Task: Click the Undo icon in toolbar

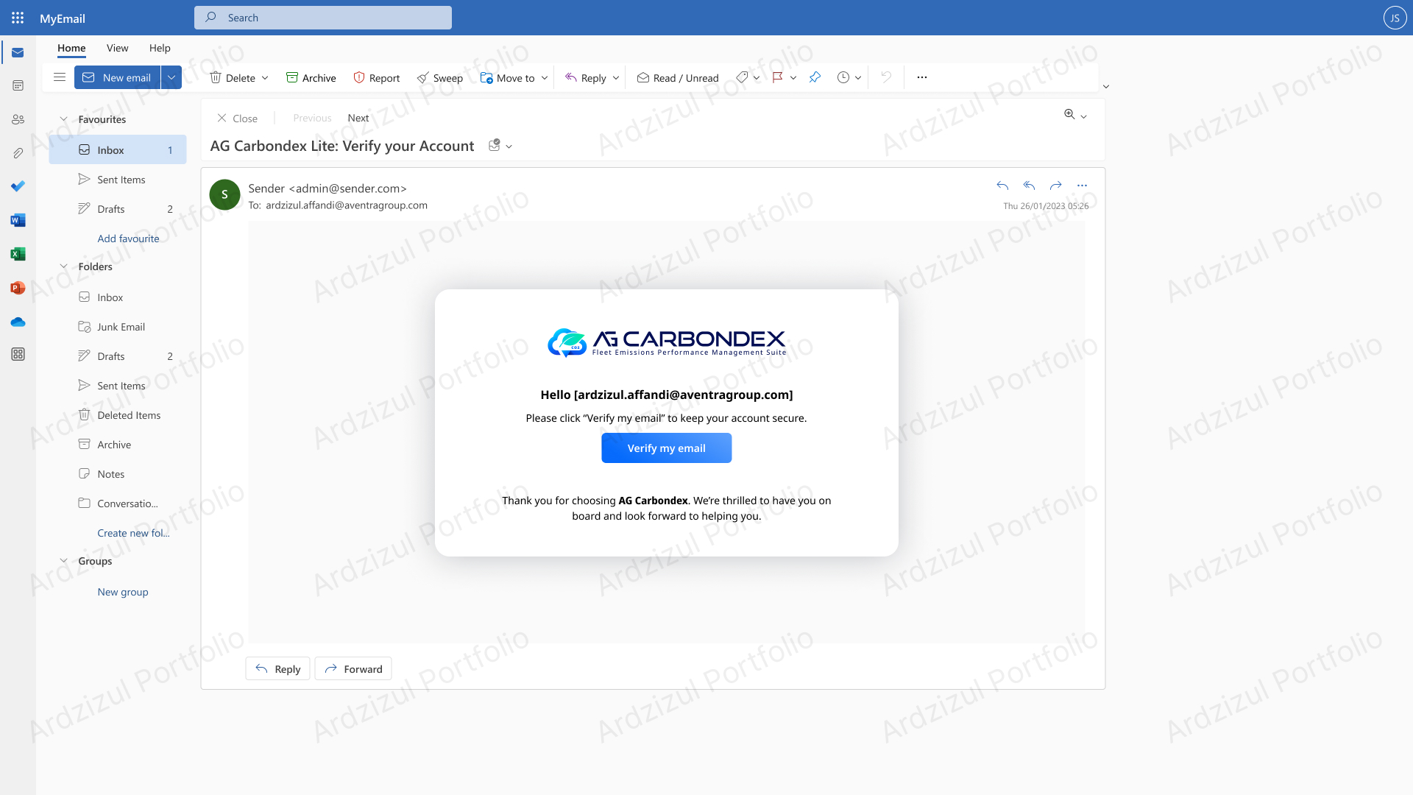Action: (886, 77)
